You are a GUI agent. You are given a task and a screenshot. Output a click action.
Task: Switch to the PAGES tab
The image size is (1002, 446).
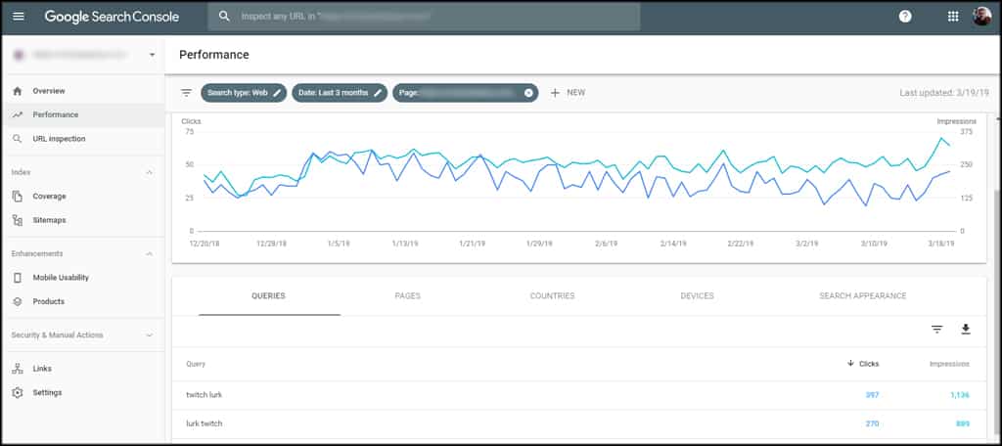point(408,296)
